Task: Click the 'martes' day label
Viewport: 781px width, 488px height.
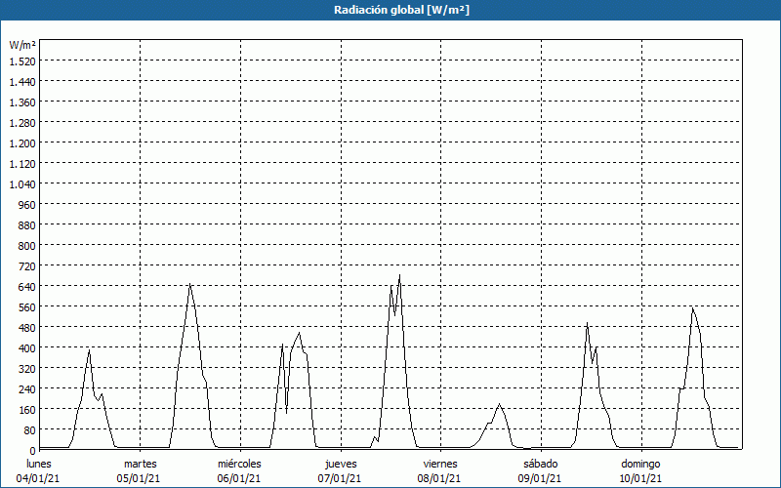Action: (x=140, y=464)
